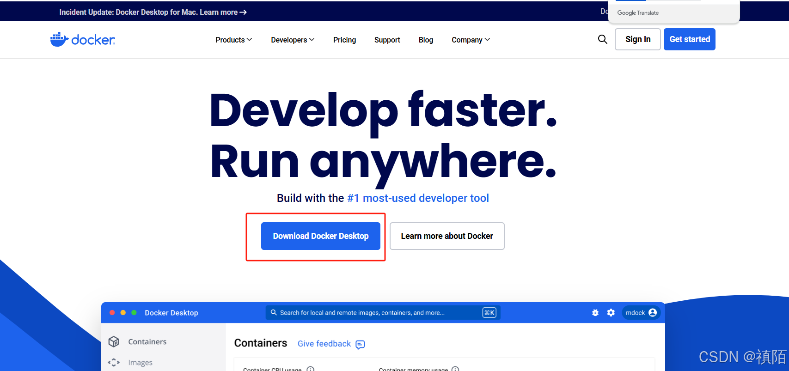Click the feedback chat bubble icon

pos(361,344)
